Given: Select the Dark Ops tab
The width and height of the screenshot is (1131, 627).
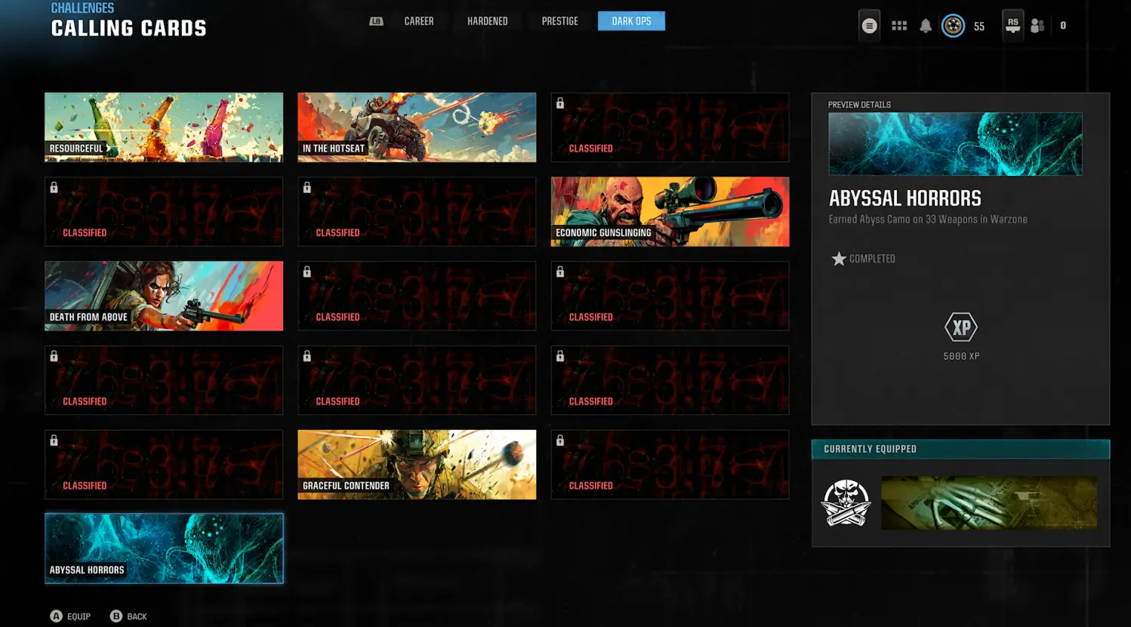Looking at the screenshot, I should click(x=631, y=21).
